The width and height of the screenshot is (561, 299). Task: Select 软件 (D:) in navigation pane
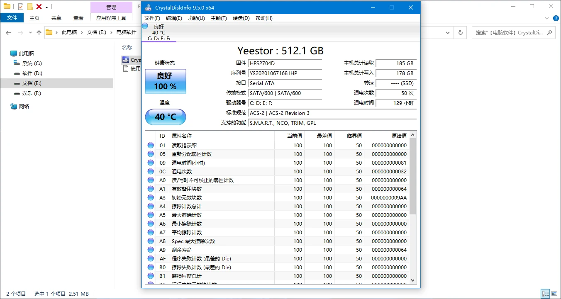32,73
